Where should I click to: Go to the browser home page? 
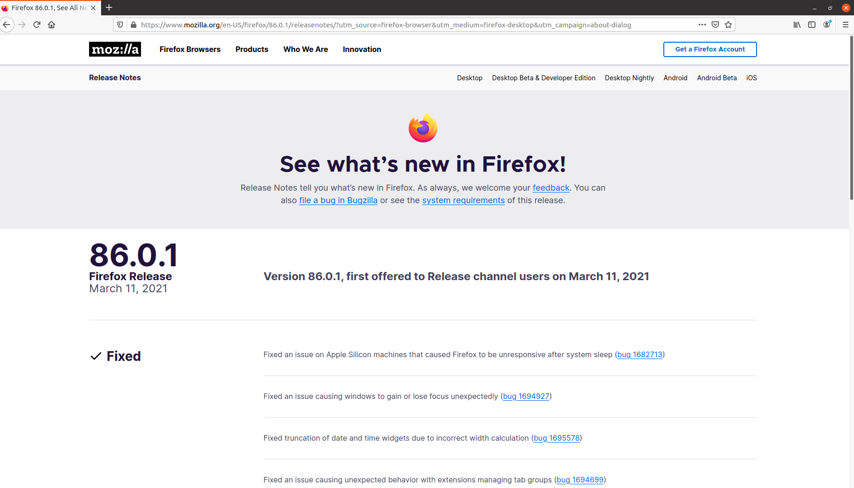(x=51, y=25)
